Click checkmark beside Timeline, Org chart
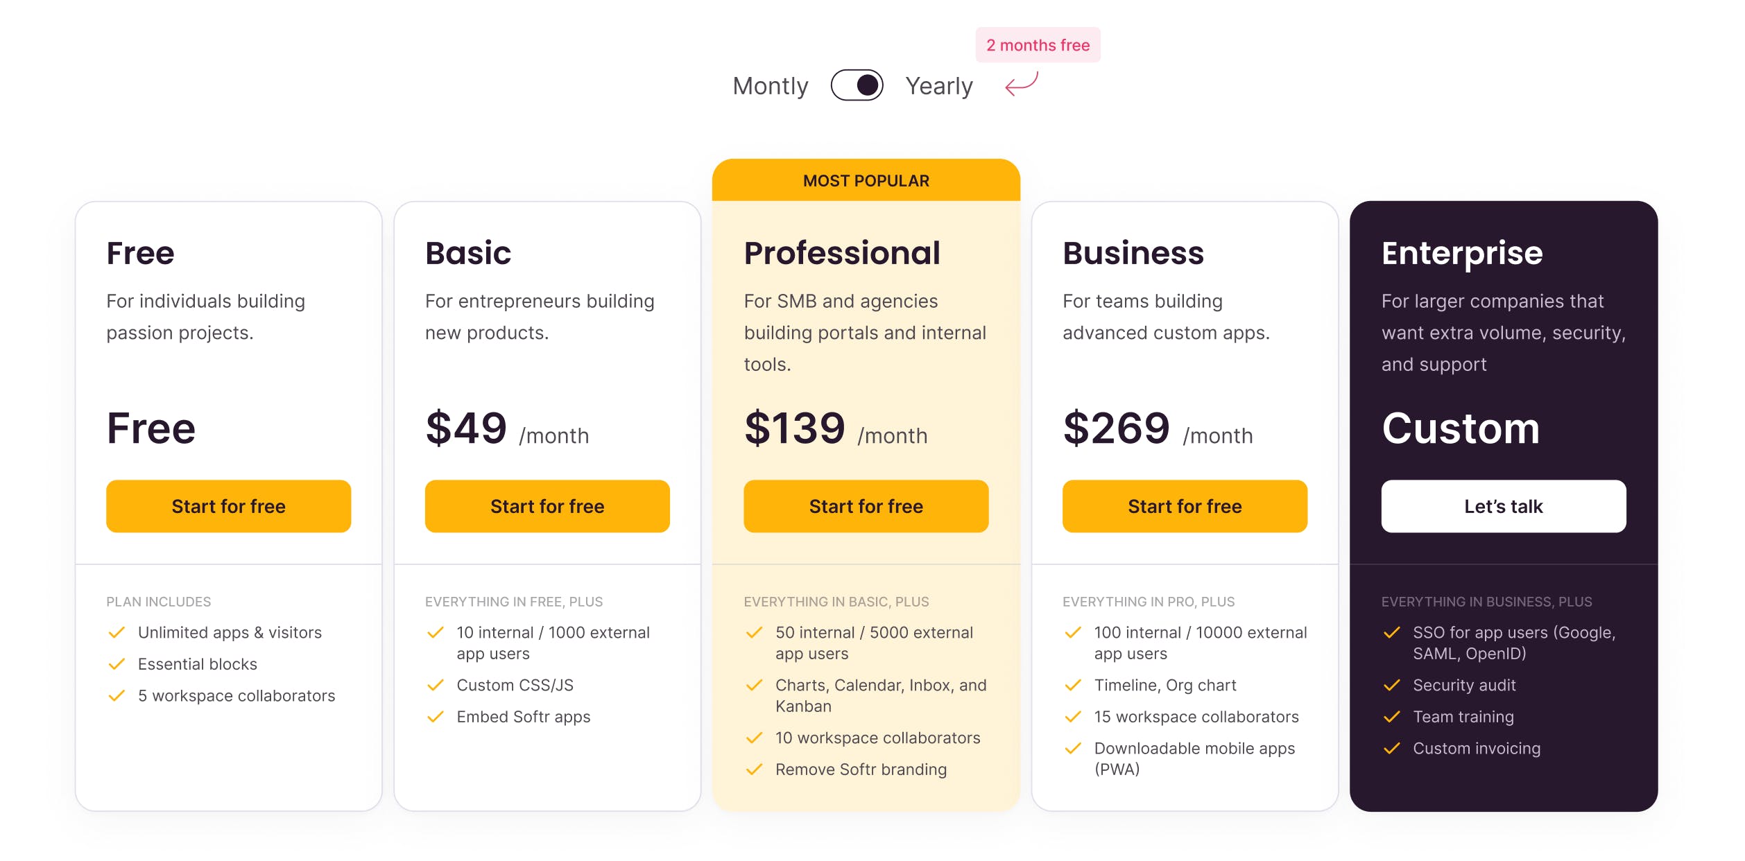Image resolution: width=1745 pixels, height=861 pixels. point(1073,685)
